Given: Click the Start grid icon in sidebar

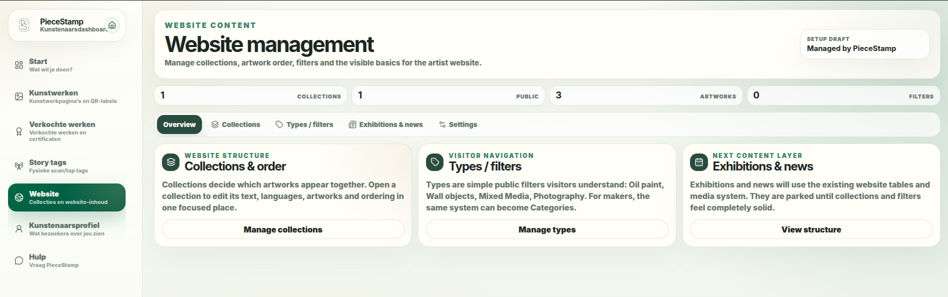Looking at the screenshot, I should (x=19, y=65).
